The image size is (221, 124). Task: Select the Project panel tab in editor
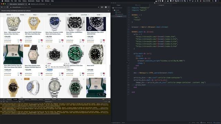pyautogui.click(x=118, y=5)
